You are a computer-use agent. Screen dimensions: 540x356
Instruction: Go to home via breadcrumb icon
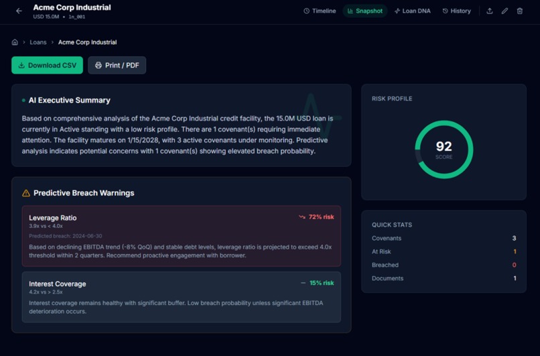point(15,42)
